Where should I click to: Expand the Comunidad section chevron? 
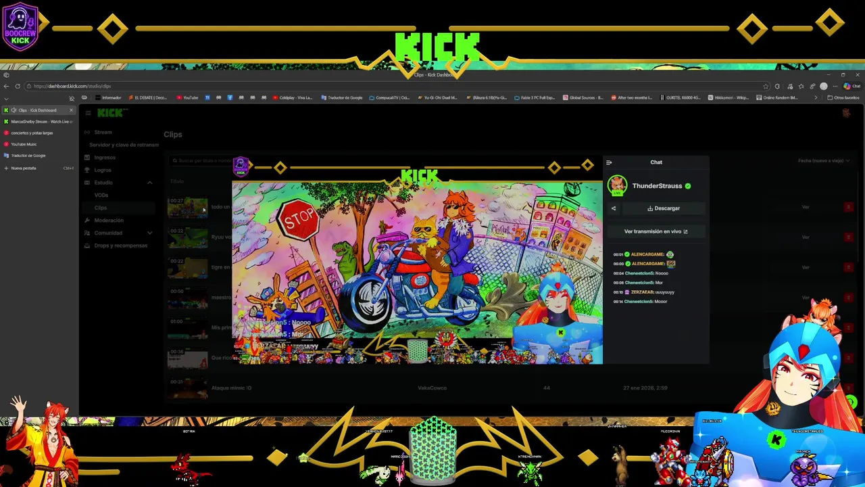click(150, 233)
